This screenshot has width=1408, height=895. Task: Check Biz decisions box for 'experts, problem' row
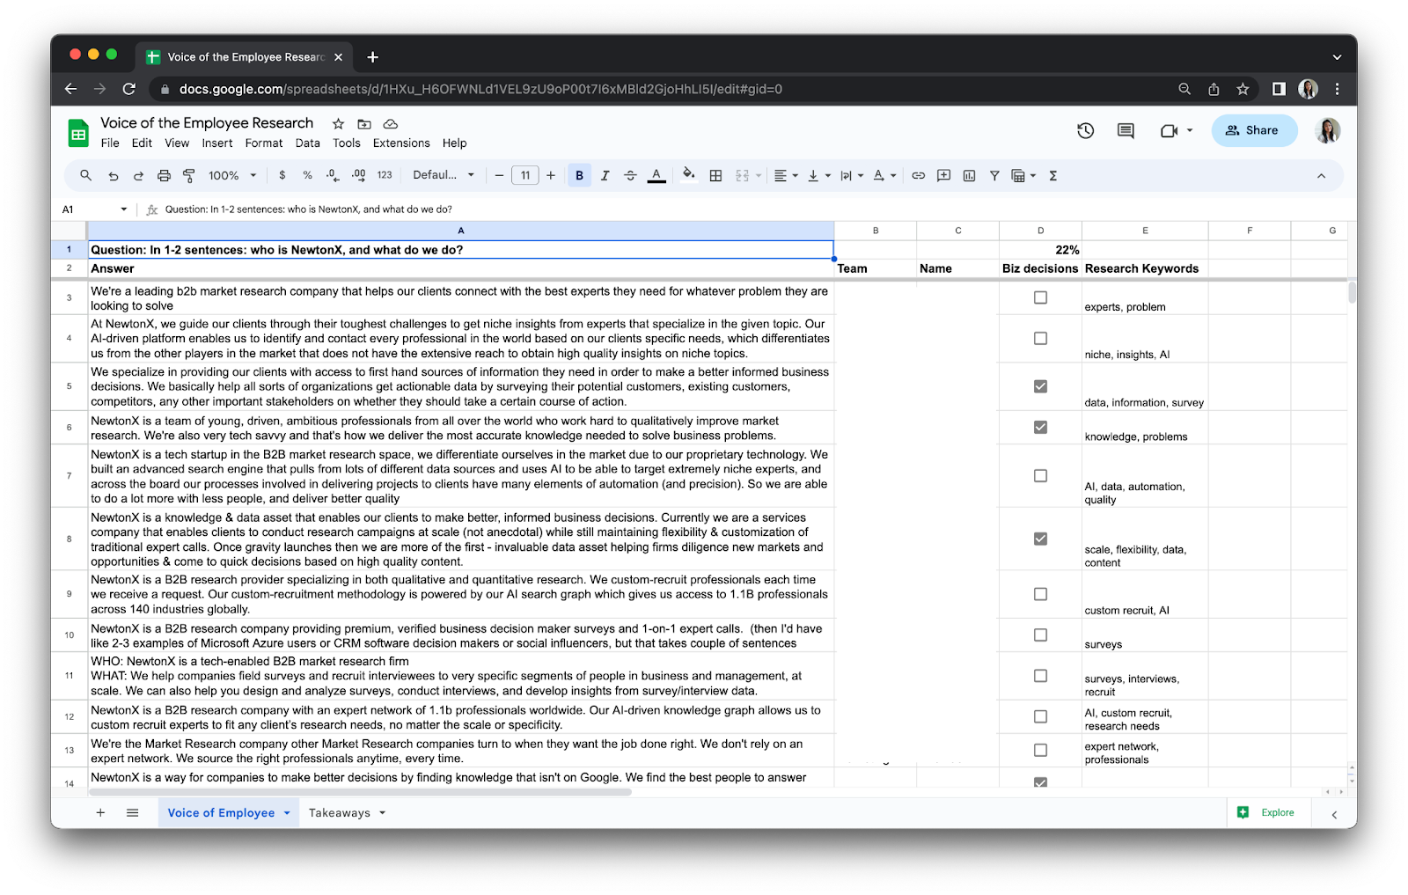(1040, 297)
